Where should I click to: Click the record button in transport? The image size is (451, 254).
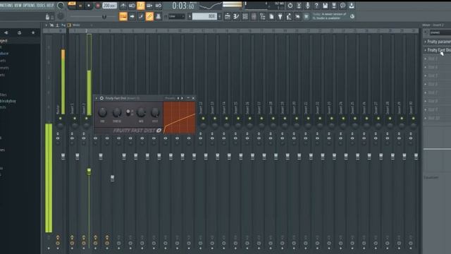[97, 6]
